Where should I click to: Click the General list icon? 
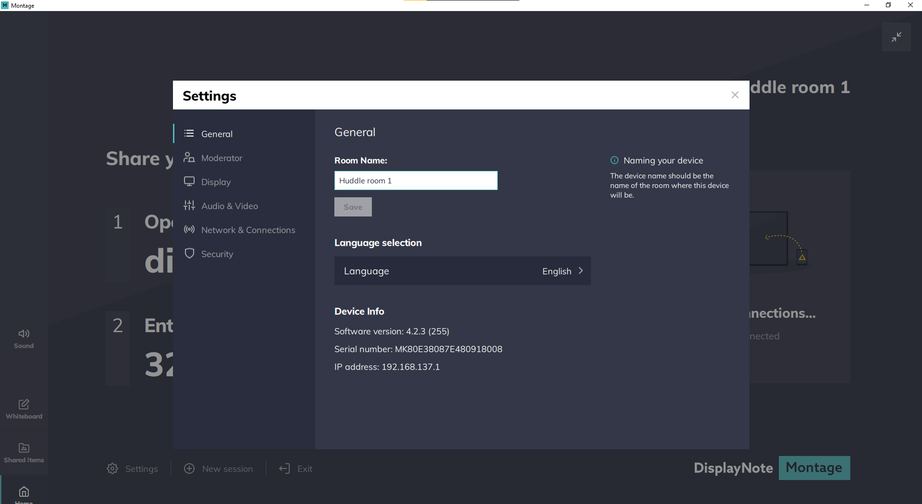tap(189, 133)
